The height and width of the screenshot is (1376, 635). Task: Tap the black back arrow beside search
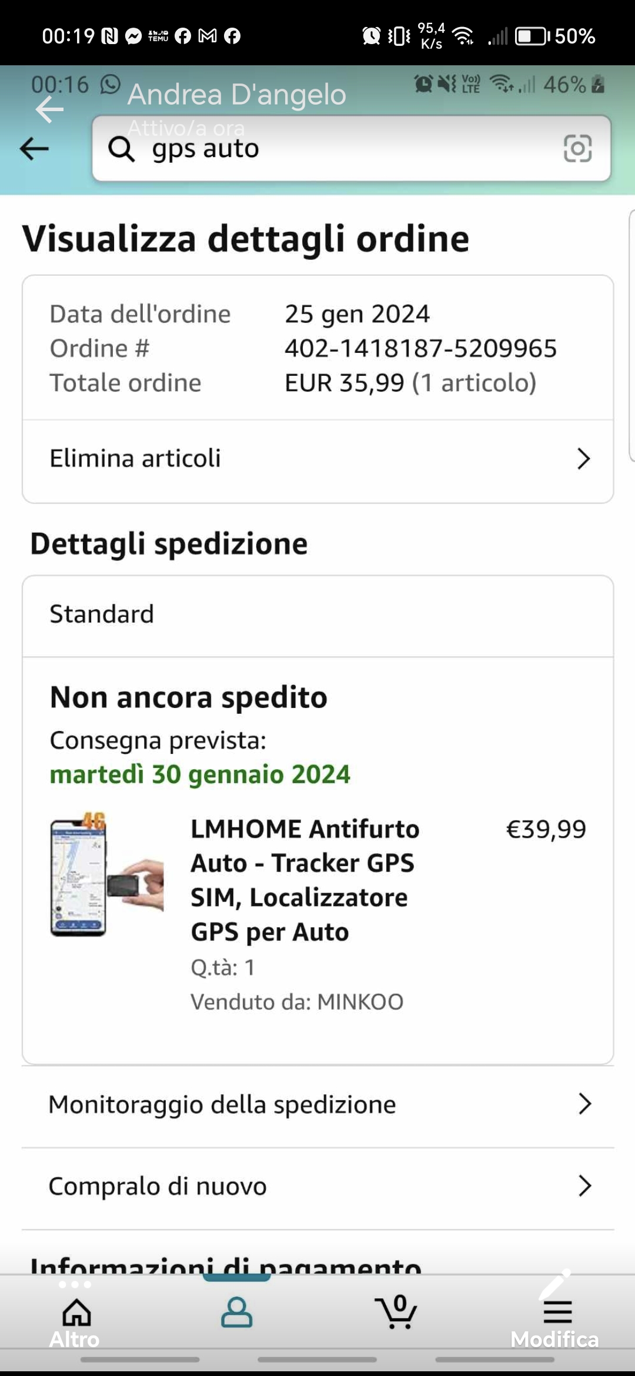point(34,149)
